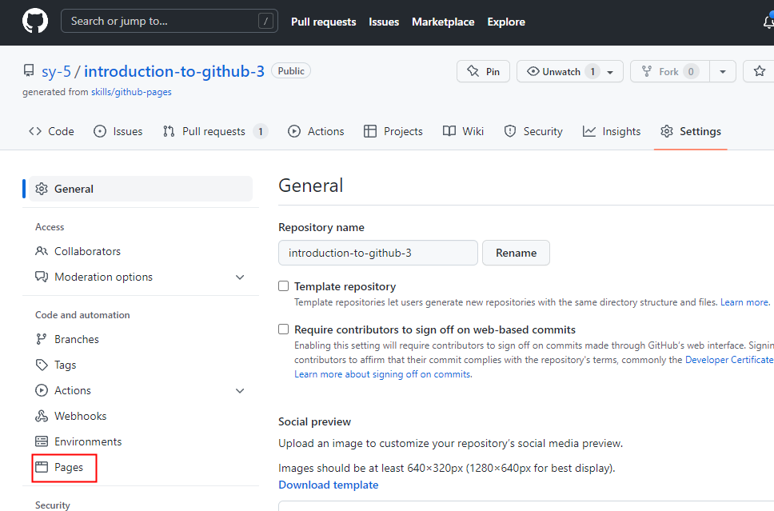This screenshot has width=774, height=511.
Task: Click the Repository name input field
Action: click(377, 253)
